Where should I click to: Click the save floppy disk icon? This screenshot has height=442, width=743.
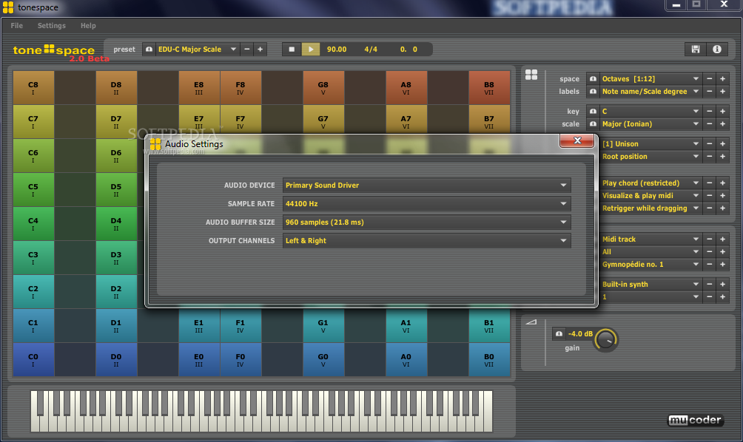click(x=695, y=50)
